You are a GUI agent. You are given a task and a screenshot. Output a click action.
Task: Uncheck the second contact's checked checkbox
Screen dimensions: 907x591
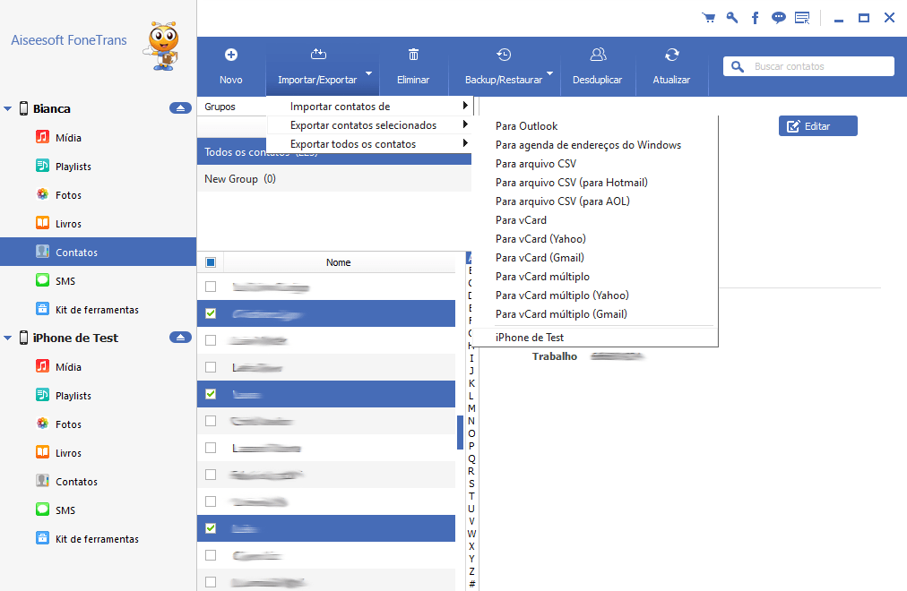click(x=211, y=313)
